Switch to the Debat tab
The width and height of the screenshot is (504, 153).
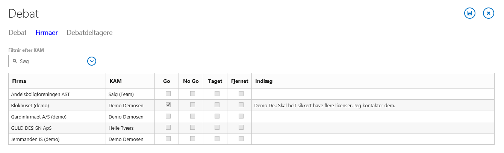(18, 33)
